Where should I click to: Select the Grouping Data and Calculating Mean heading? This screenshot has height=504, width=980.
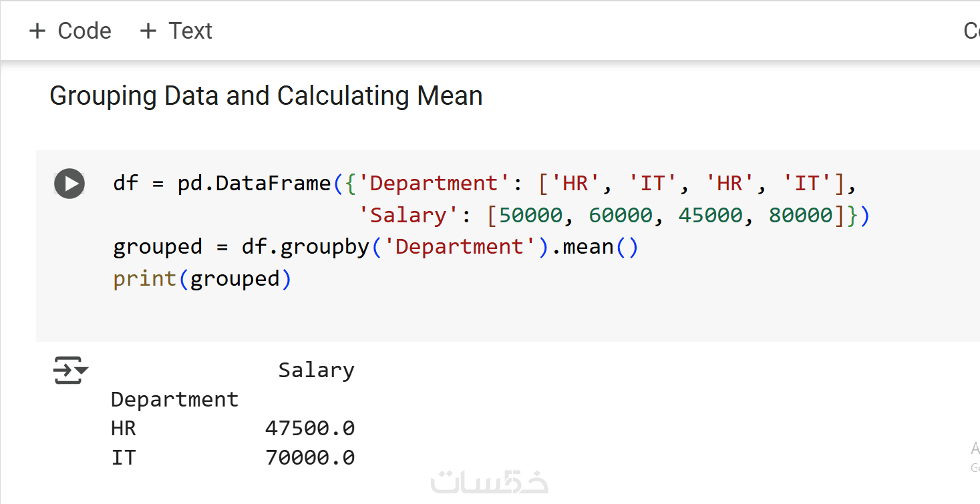[266, 96]
